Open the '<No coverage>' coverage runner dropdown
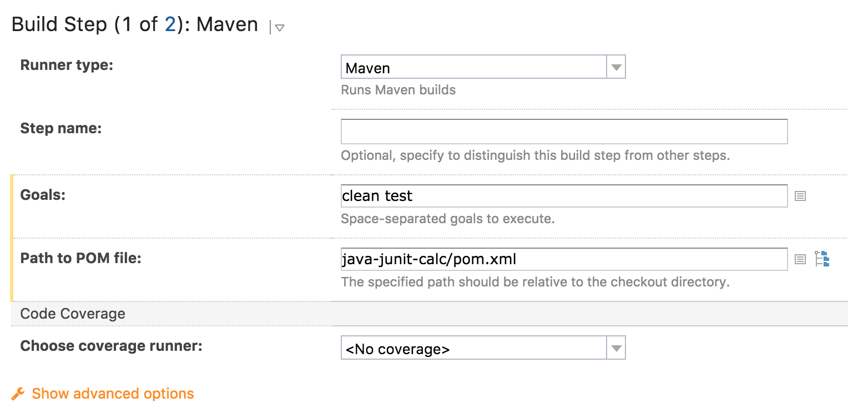The image size is (848, 413). [x=483, y=348]
